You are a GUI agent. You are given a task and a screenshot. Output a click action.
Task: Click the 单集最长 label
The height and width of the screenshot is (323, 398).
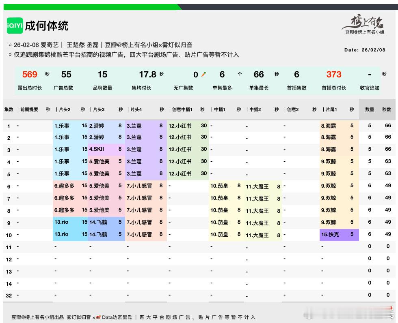(x=259, y=88)
